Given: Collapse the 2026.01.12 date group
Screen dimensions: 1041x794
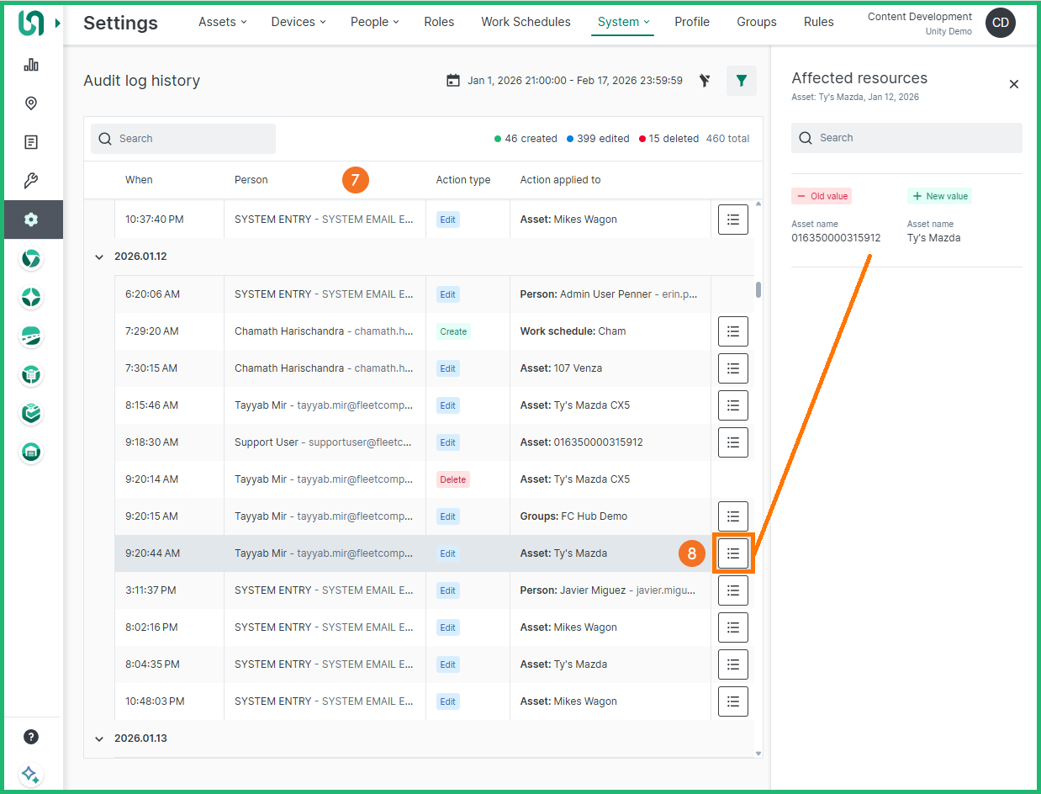Looking at the screenshot, I should [x=99, y=257].
